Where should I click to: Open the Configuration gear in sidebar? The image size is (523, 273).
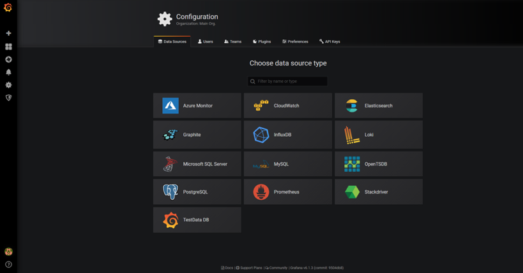coord(9,85)
